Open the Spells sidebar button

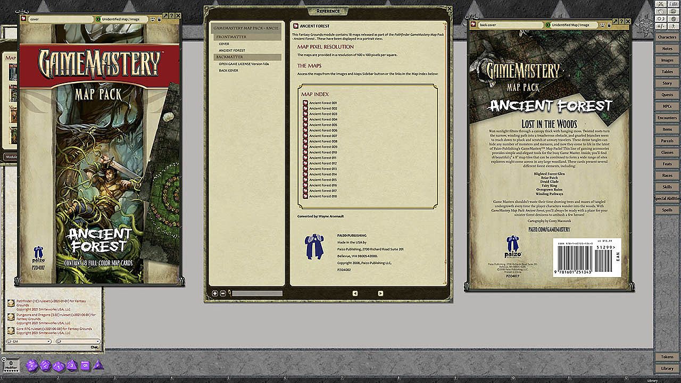(667, 210)
